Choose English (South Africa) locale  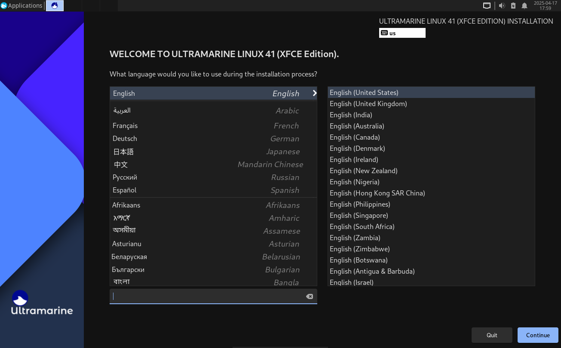coord(431,226)
